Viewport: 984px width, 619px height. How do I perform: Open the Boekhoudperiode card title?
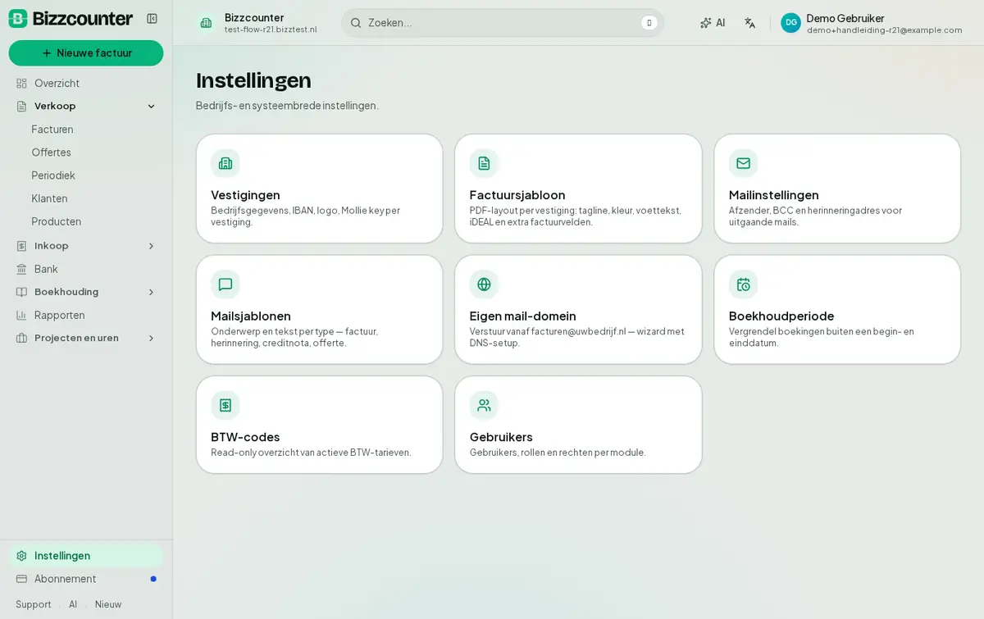click(x=781, y=316)
